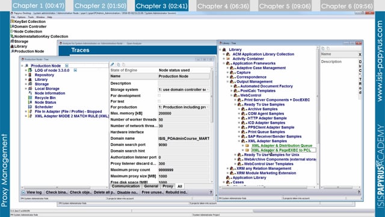
Task: Click the Node Status icon
Action: pyautogui.click(x=30, y=102)
